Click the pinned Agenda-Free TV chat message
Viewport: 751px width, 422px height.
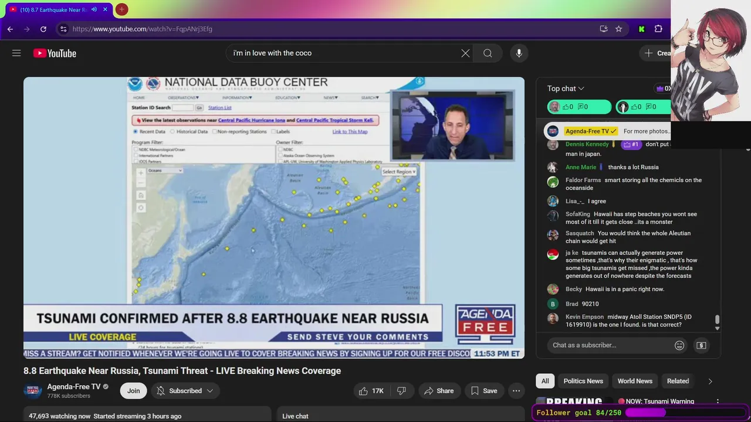point(608,131)
